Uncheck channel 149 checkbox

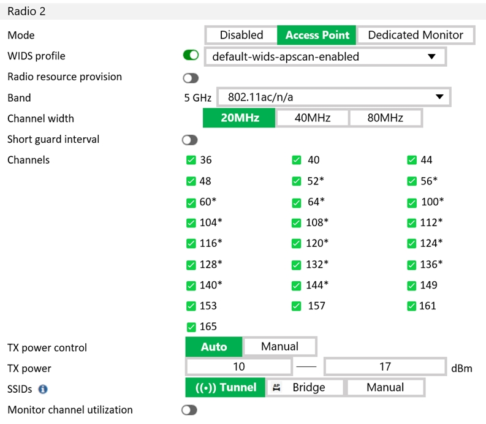click(x=412, y=285)
